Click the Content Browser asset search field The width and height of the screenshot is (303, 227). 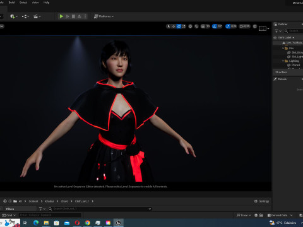tap(100, 209)
